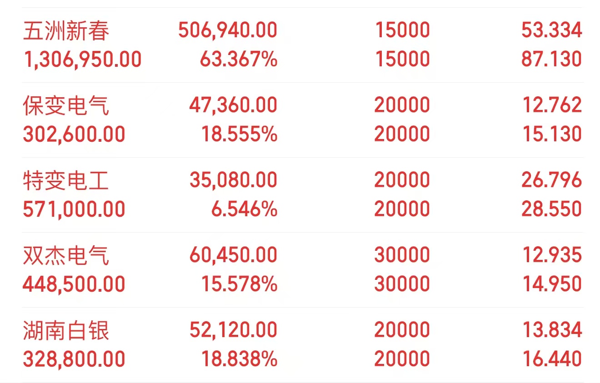This screenshot has width=600, height=383.
Task: Click the 12.762 cost price
Action: pyautogui.click(x=552, y=105)
